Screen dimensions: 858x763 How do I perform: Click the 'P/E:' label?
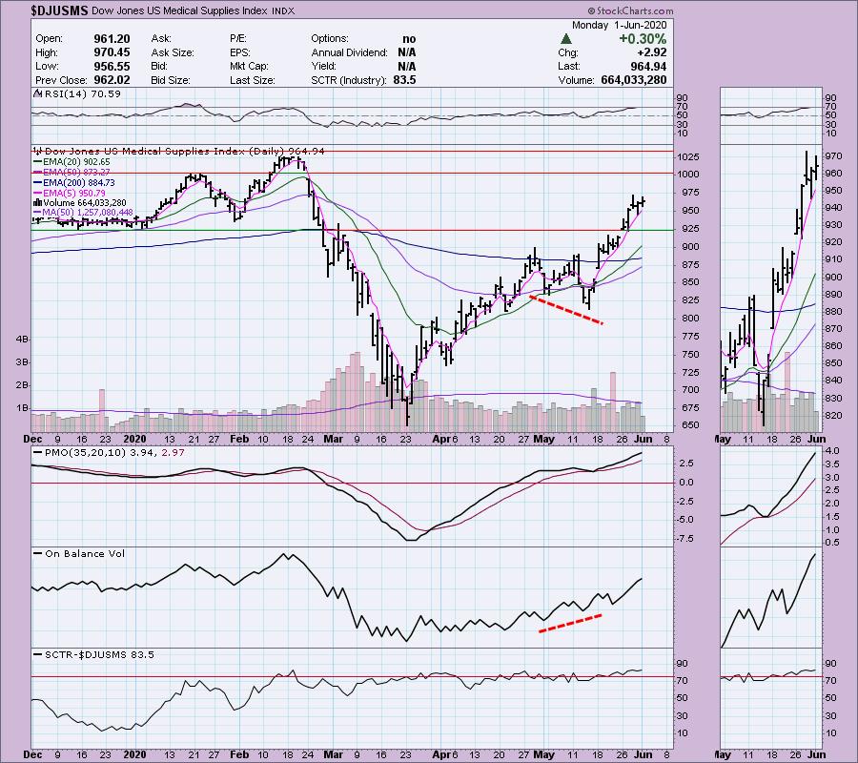pos(238,39)
